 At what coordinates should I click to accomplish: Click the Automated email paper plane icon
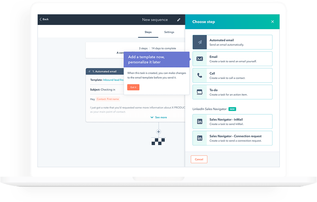click(200, 42)
